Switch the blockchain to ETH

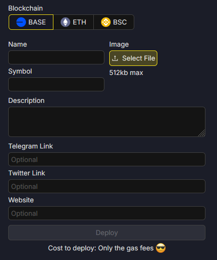pyautogui.click(x=74, y=22)
